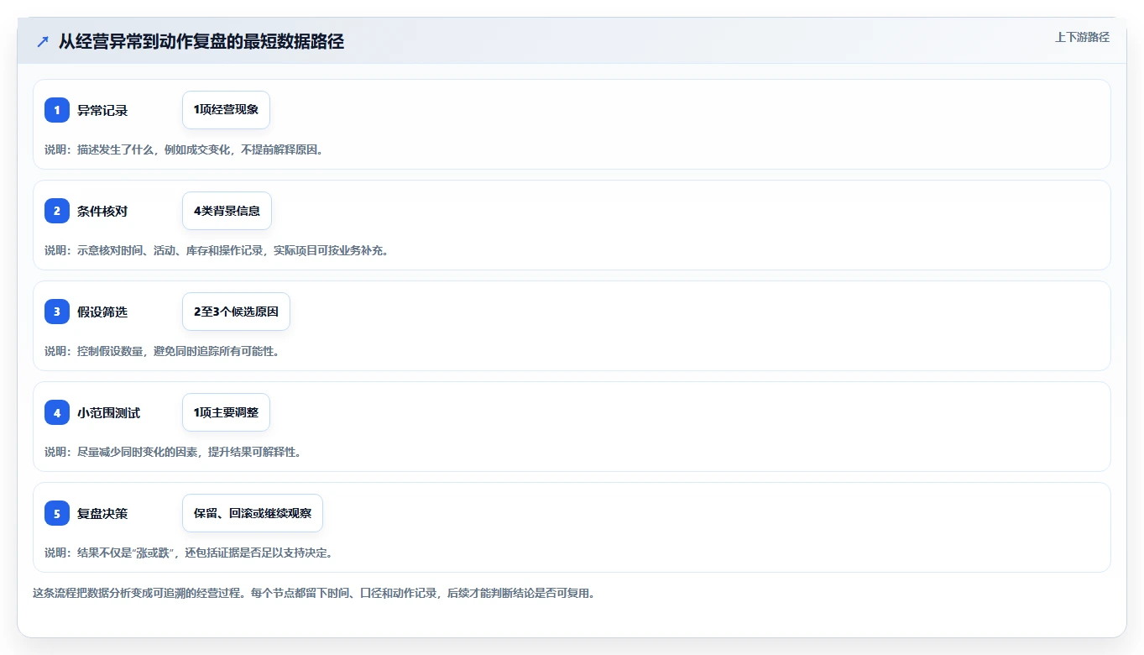The image size is (1144, 655).
Task: Click the note 示意核对时间、活动、库存和操作记录
Action: coord(171,250)
